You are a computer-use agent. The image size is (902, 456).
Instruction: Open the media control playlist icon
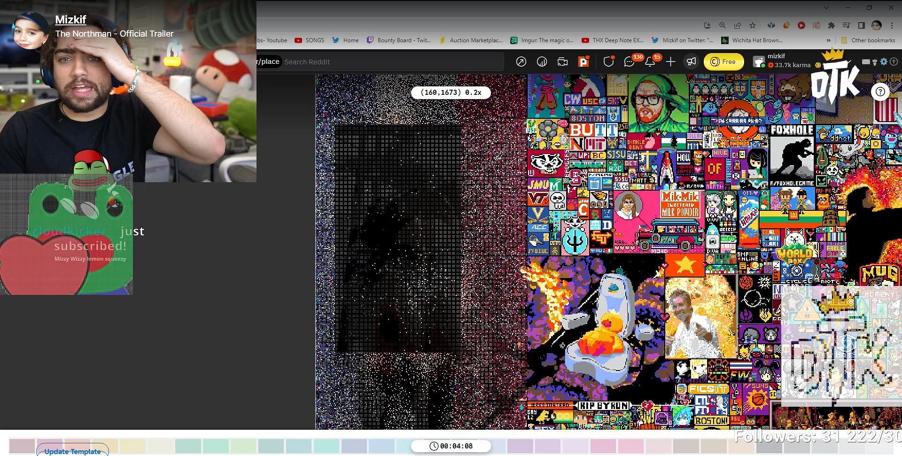point(846,25)
